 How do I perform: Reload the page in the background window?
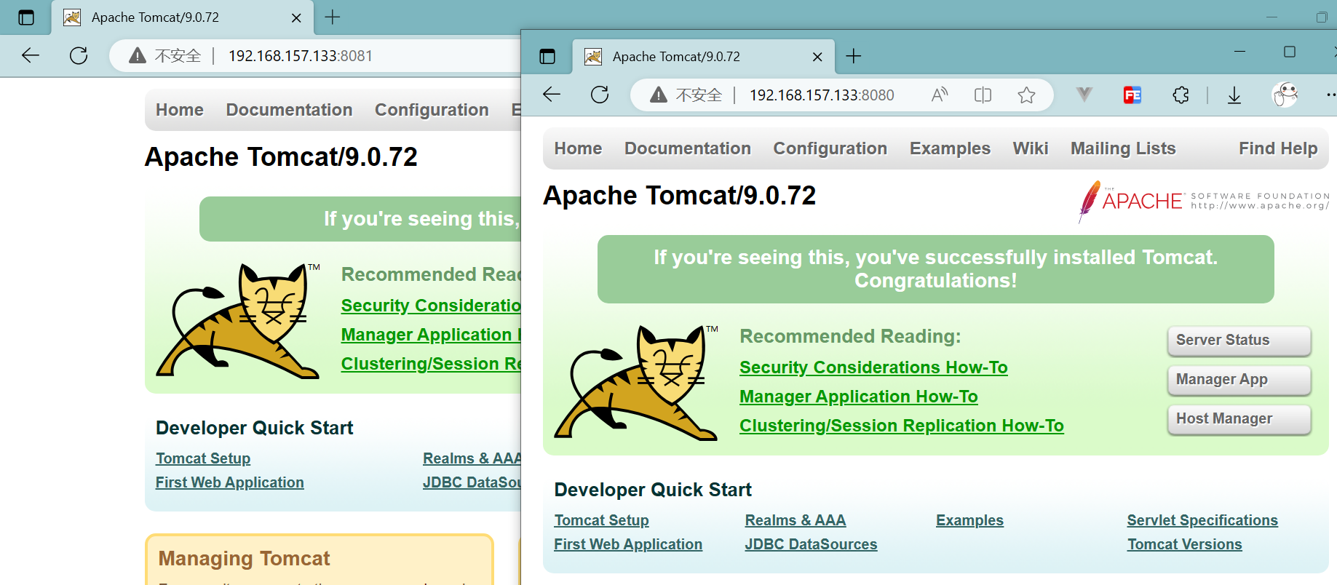[79, 55]
